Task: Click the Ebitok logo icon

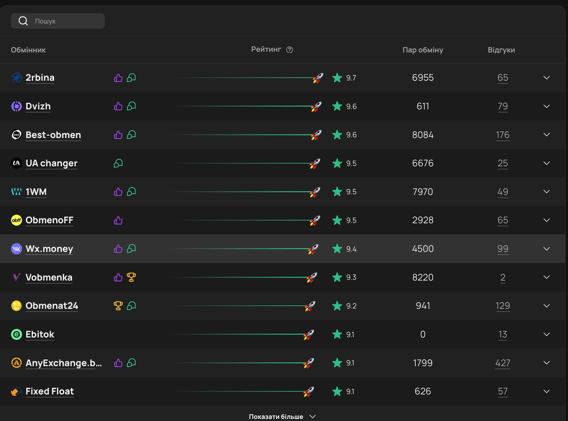Action: coord(17,334)
